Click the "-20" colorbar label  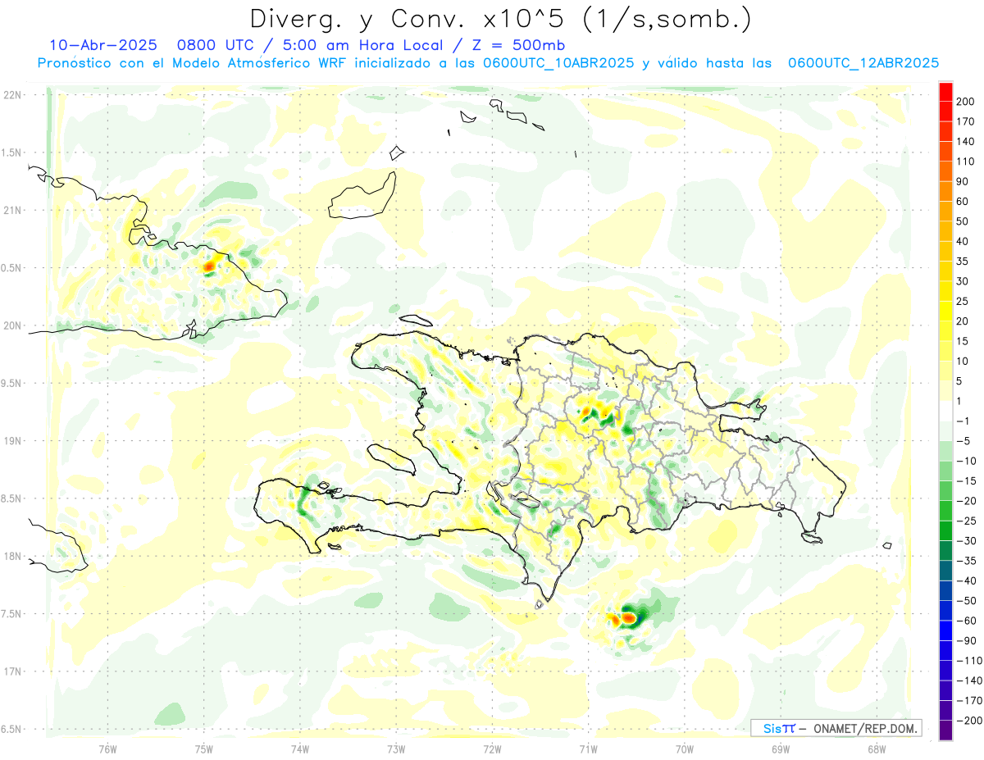pyautogui.click(x=967, y=501)
